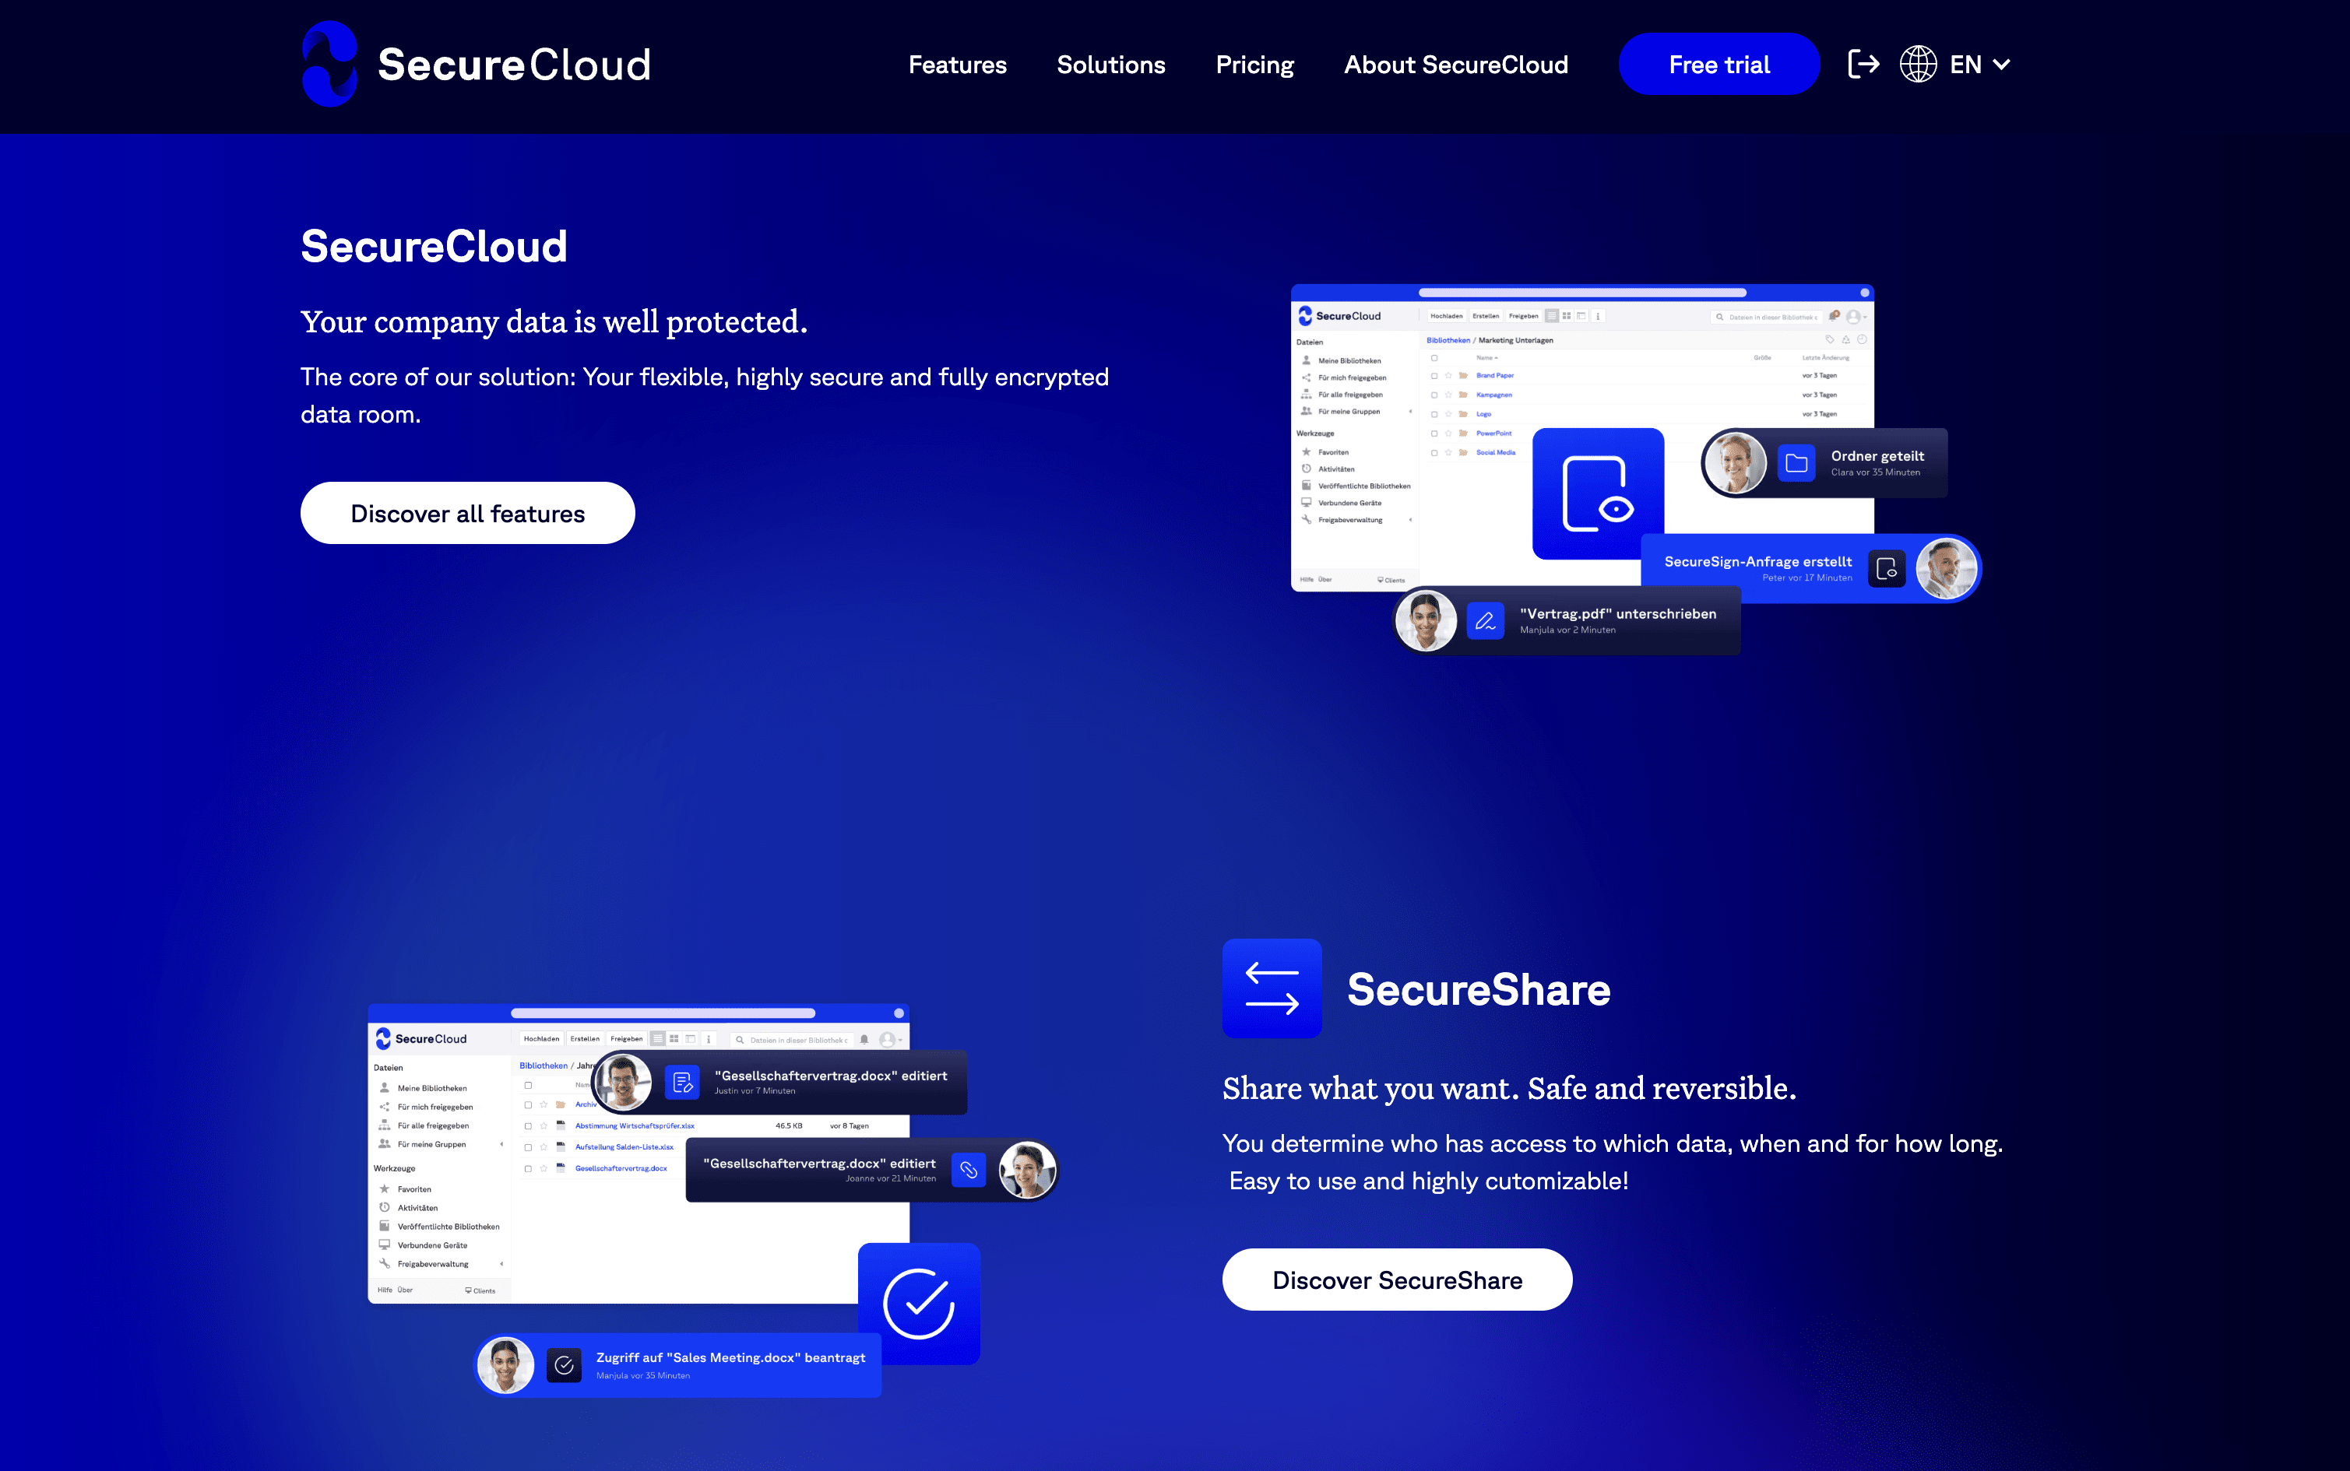
Task: Start the Free trial
Action: pyautogui.click(x=1719, y=64)
